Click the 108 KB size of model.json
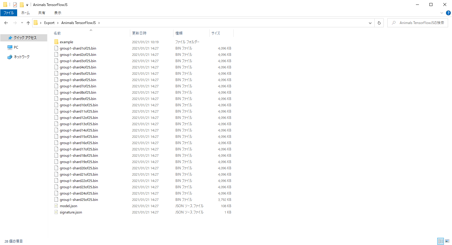 pos(226,206)
